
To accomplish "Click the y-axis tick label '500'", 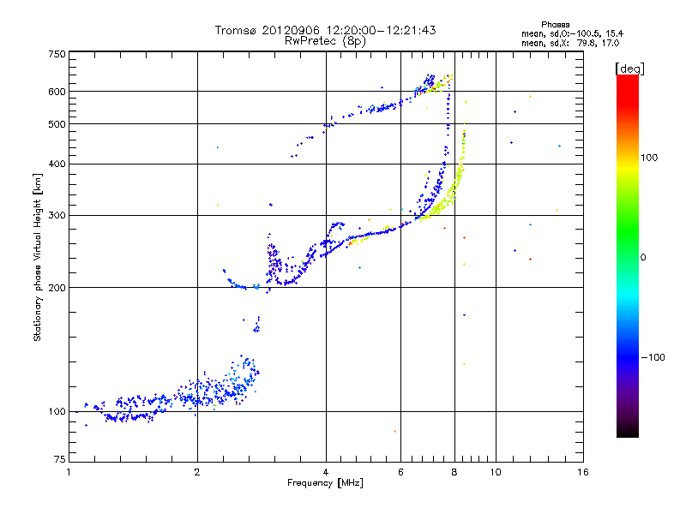I will click(57, 124).
